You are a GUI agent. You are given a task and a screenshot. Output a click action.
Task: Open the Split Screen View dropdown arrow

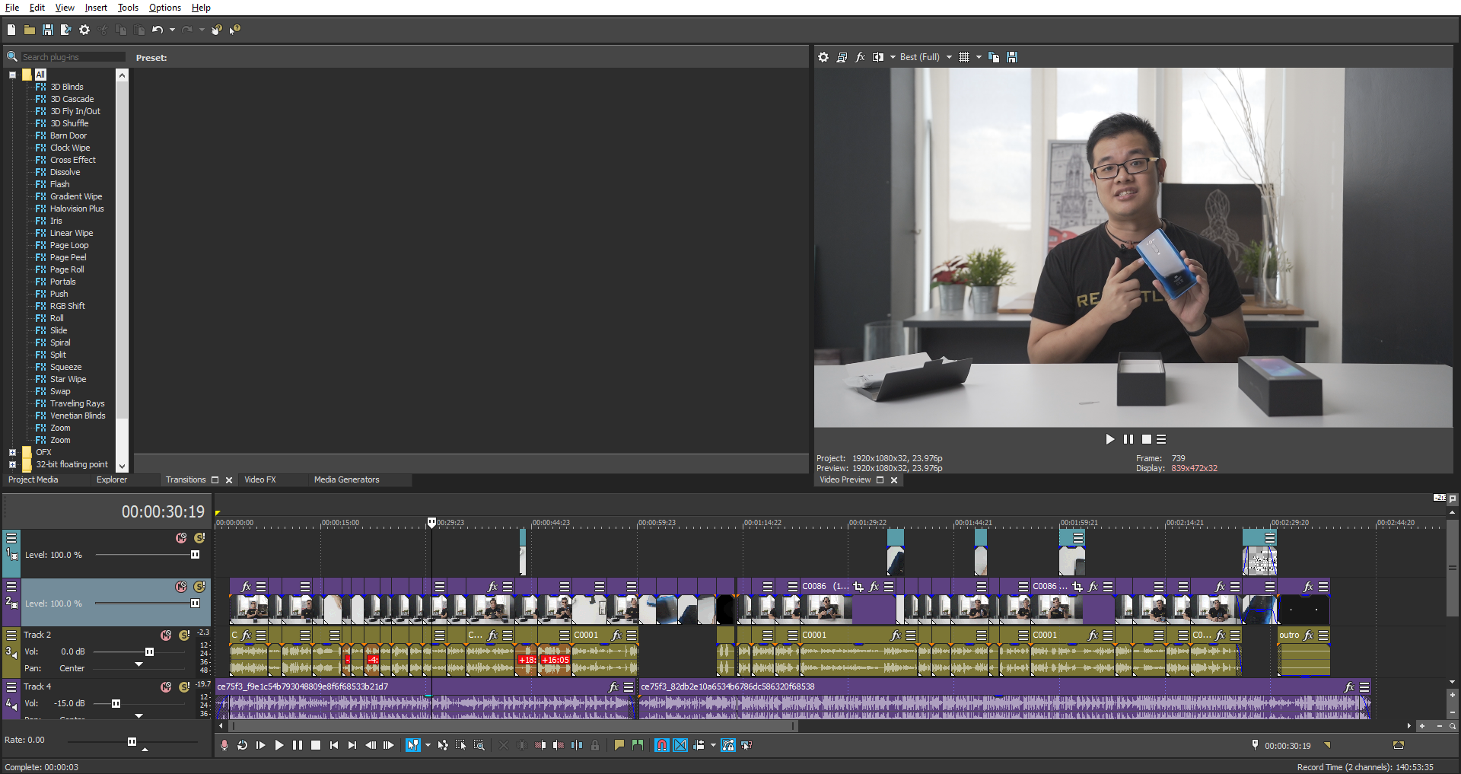click(893, 57)
